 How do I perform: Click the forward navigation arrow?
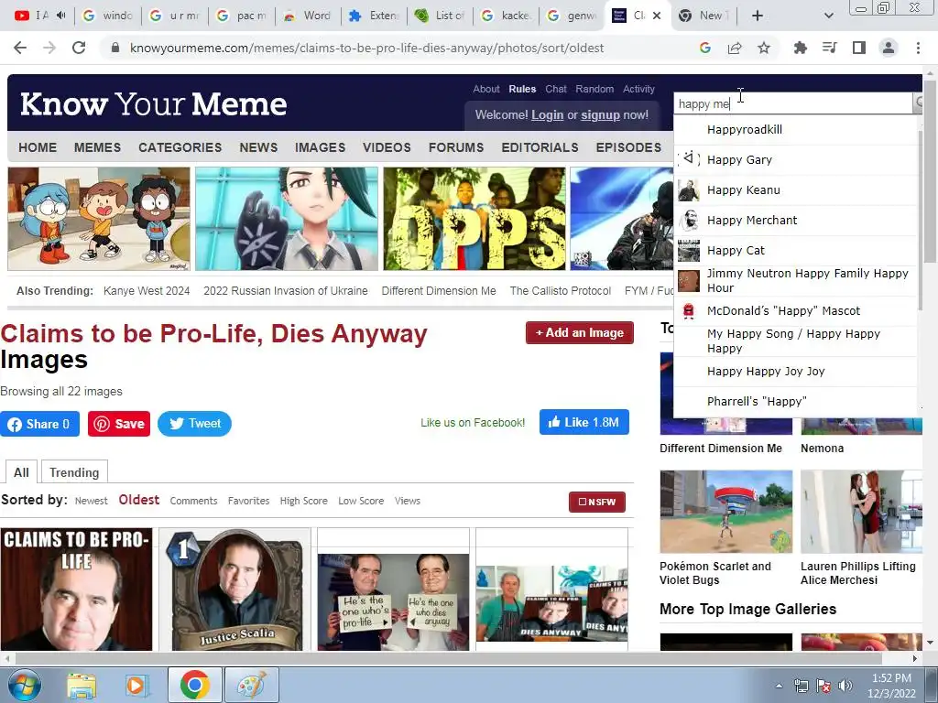click(49, 48)
